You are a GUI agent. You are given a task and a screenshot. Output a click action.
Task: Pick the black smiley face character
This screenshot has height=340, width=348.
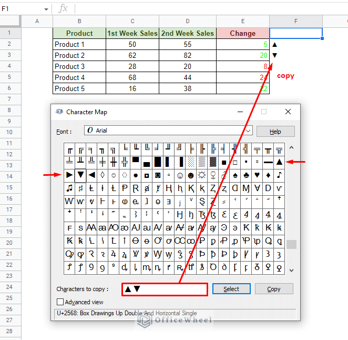(191, 176)
